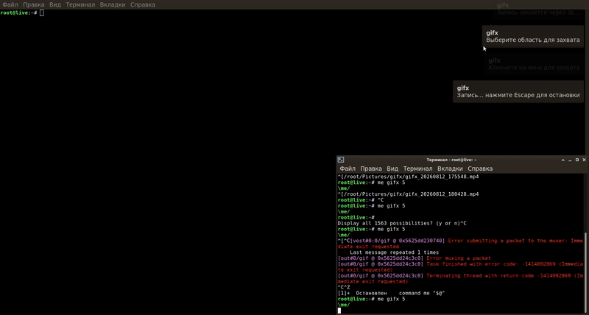The image size is (589, 315).
Task: Click the small terminal's title bar text 'Терминал - root@live: ~'
Action: (451, 160)
